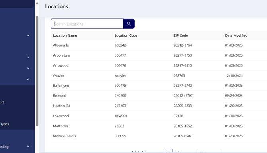Open the Matthews location
This screenshot has height=153, width=267.
click(61, 126)
